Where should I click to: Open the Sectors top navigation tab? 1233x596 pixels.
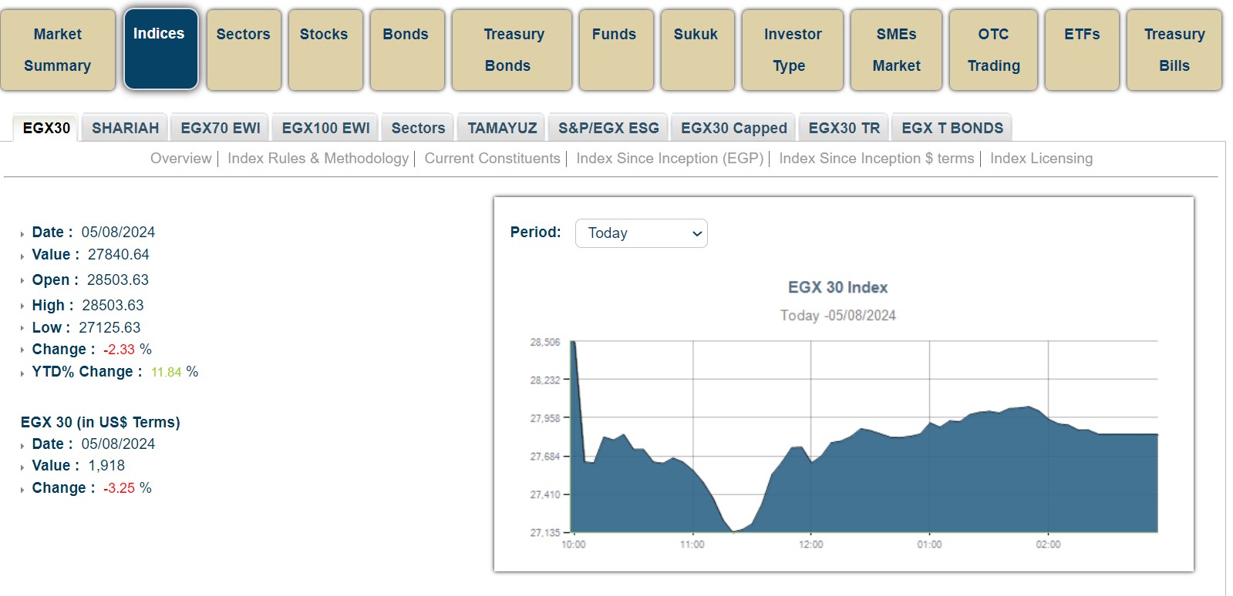coord(243,50)
